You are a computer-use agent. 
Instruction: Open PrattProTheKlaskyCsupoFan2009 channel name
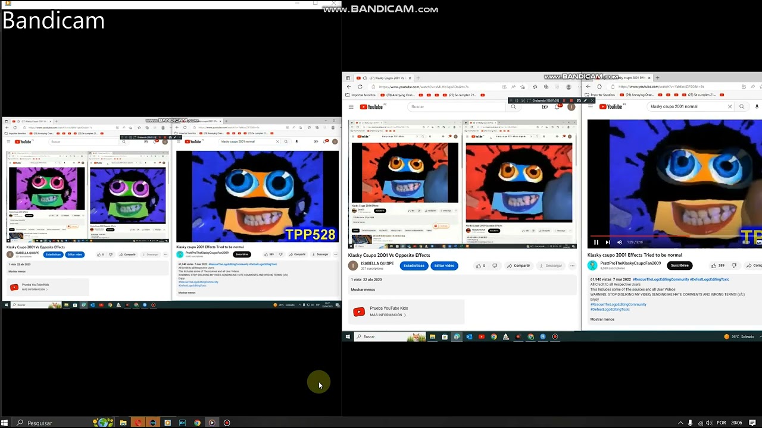click(630, 263)
